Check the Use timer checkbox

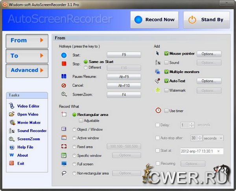(x=166, y=111)
